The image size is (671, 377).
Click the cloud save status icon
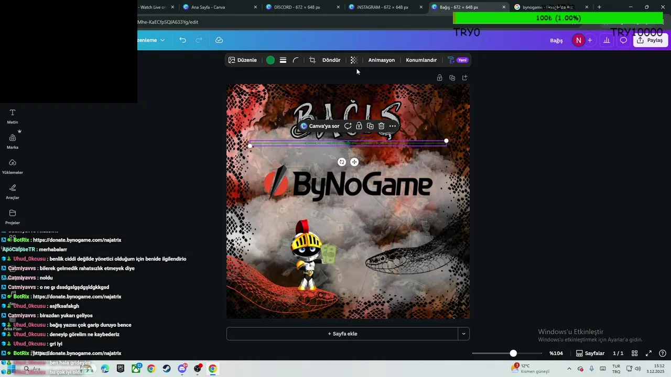point(219,40)
